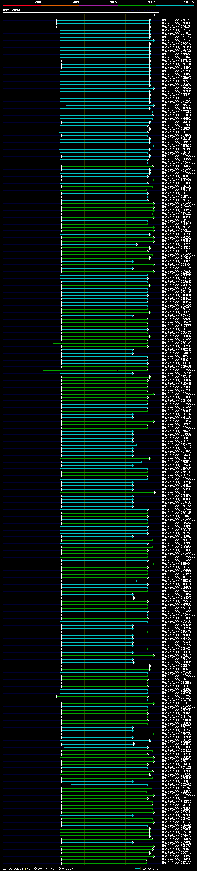Open hit UniRef100_B9SZS3

coord(177,30)
